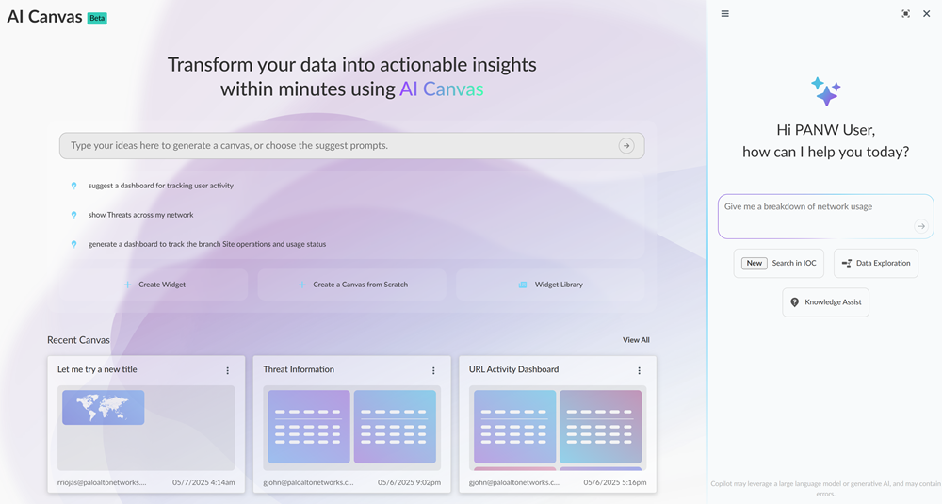Open options menu for Threat Information canvas
Viewport: 942px width, 504px height.
433,371
